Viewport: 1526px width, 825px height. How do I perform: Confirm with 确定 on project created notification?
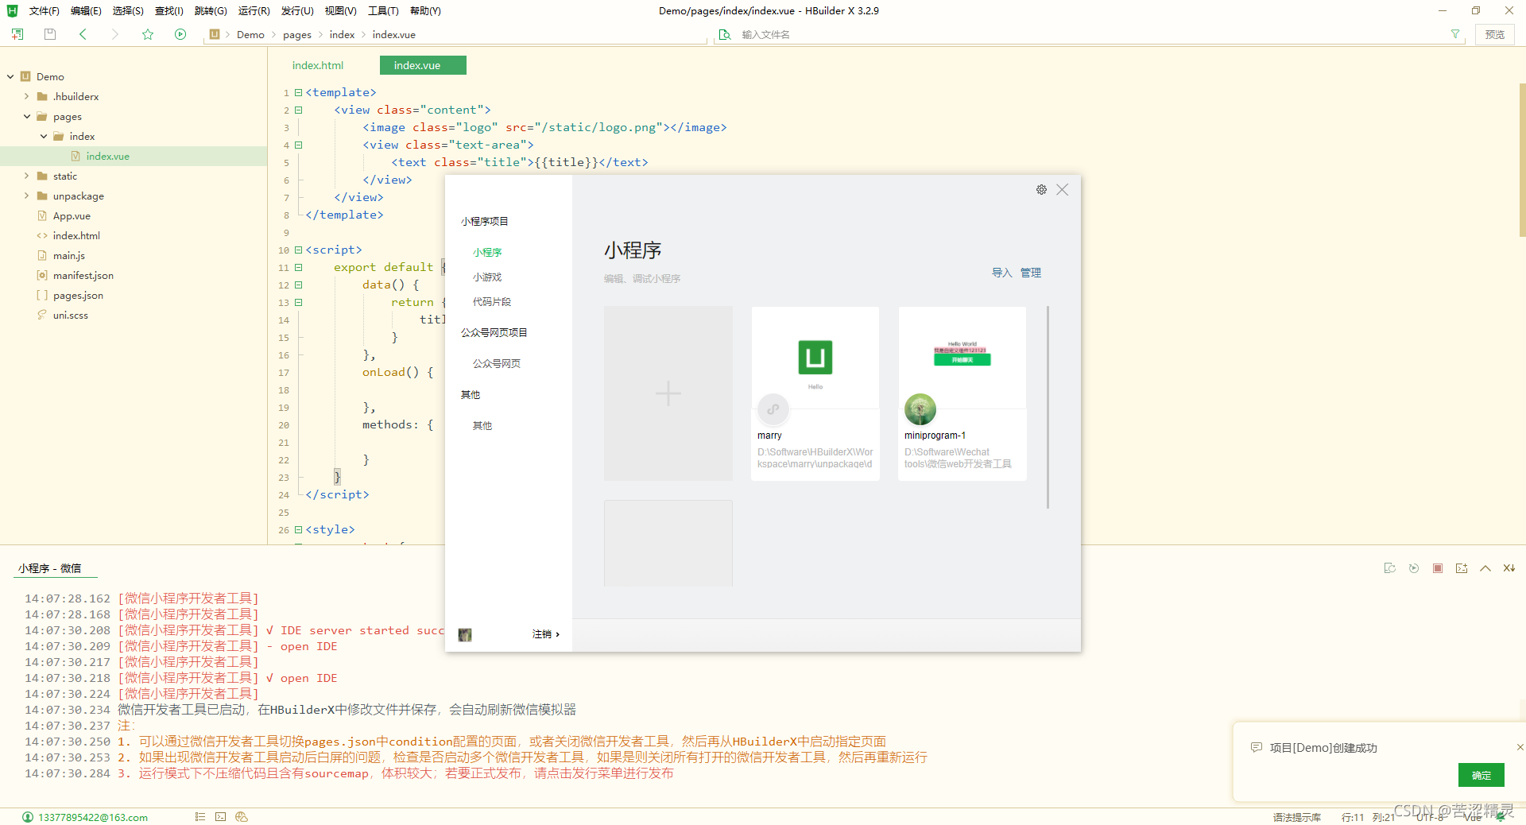[x=1480, y=775]
